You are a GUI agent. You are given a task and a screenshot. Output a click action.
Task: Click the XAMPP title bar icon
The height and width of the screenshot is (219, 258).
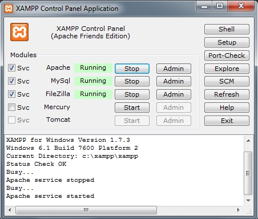click(x=9, y=9)
